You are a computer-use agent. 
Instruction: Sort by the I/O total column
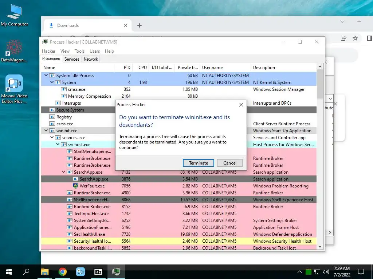pyautogui.click(x=161, y=67)
